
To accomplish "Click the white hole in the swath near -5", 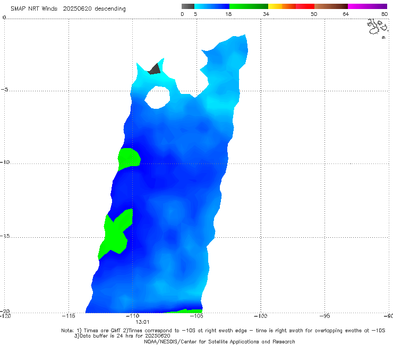I will 157,97.
